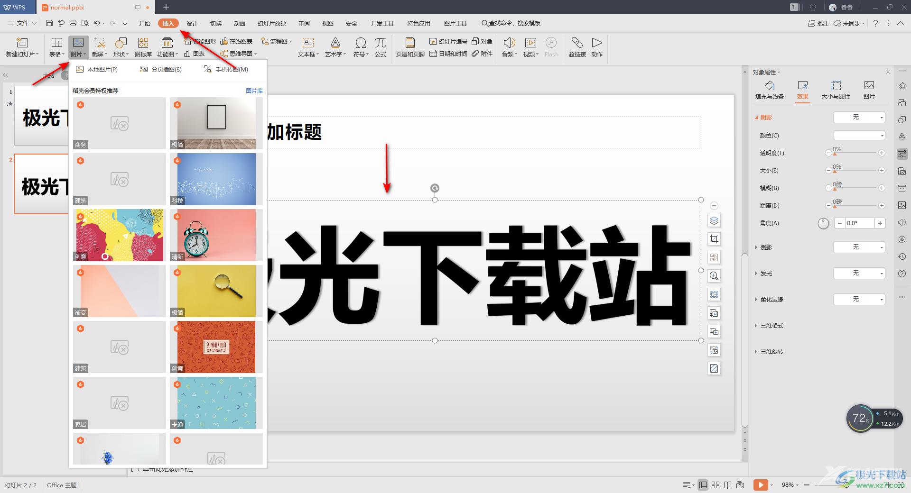
Task: Switch to Normal view in status bar
Action: (x=703, y=484)
